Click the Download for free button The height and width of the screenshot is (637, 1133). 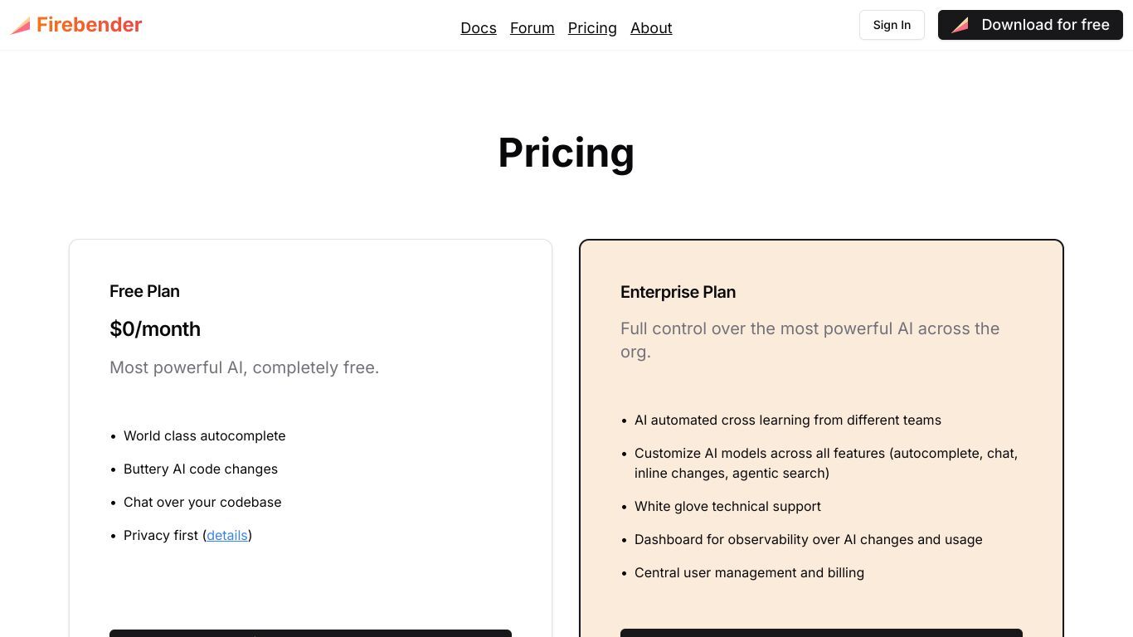point(1030,25)
